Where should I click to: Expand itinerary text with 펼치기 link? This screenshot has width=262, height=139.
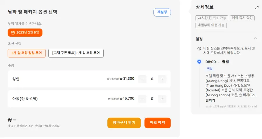(210, 101)
